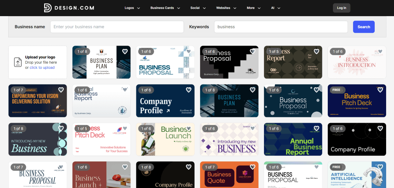Screen dimensions: 394x188
Task: Expand the Logos dropdown menu
Action: pos(132,8)
